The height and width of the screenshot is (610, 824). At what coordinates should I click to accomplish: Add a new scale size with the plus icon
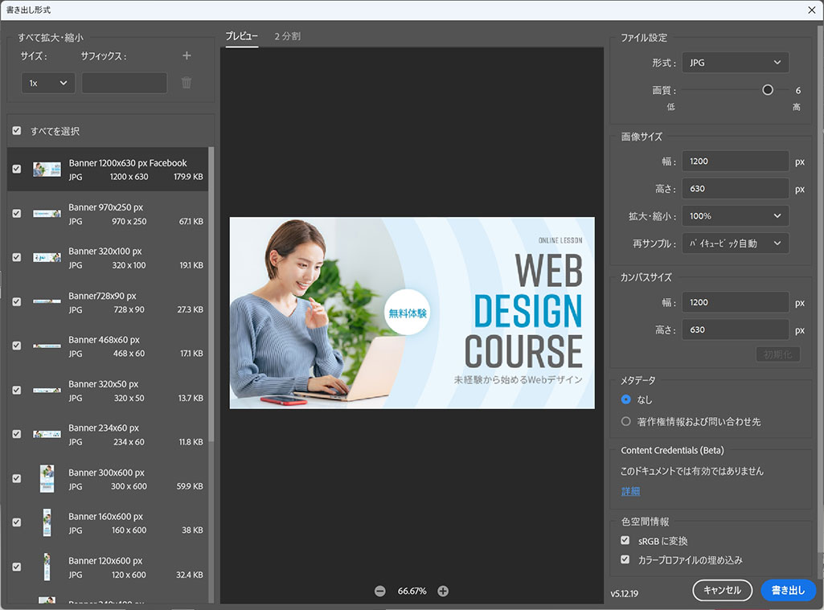(x=187, y=55)
